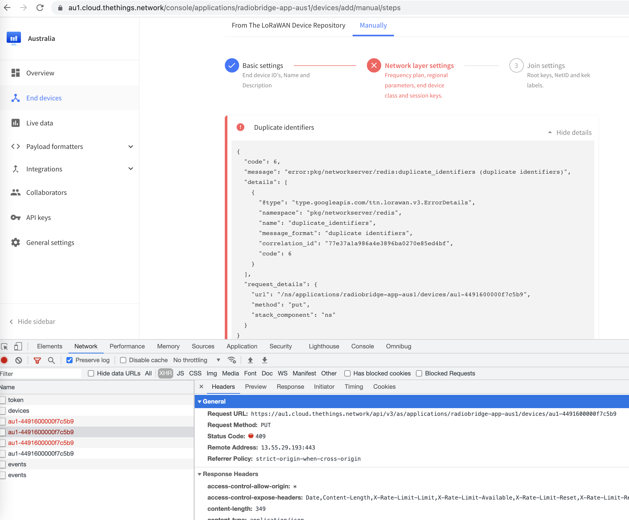Switch to the Preview tab in DevTools
Screen dimensions: 629x520
[x=255, y=386]
